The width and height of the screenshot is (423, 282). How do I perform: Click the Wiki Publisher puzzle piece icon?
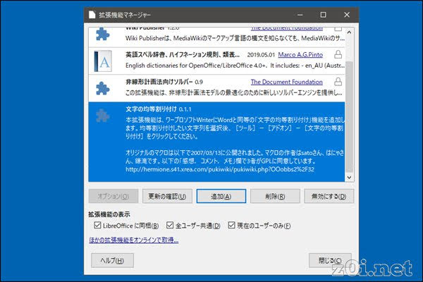click(103, 34)
